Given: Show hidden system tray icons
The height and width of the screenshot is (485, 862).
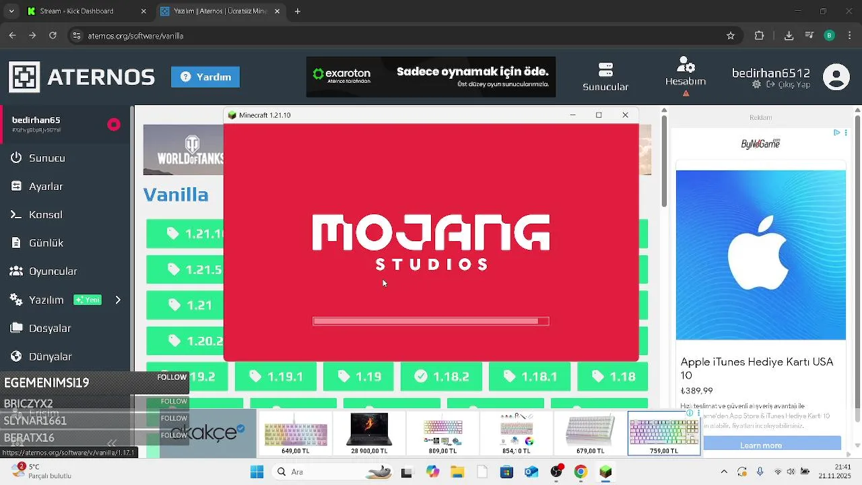Looking at the screenshot, I should [x=724, y=472].
